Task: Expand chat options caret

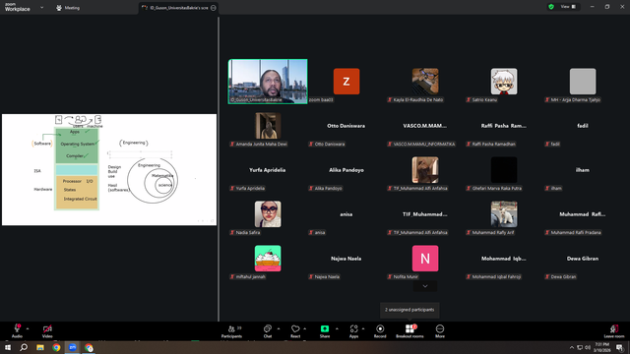Action: [279, 328]
